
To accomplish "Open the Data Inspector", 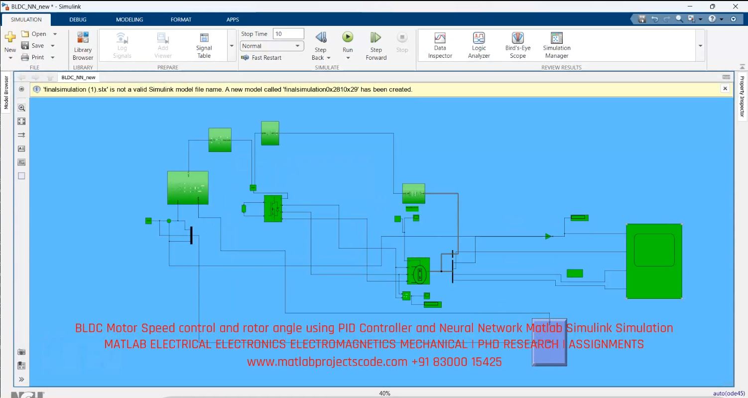I will pyautogui.click(x=440, y=46).
